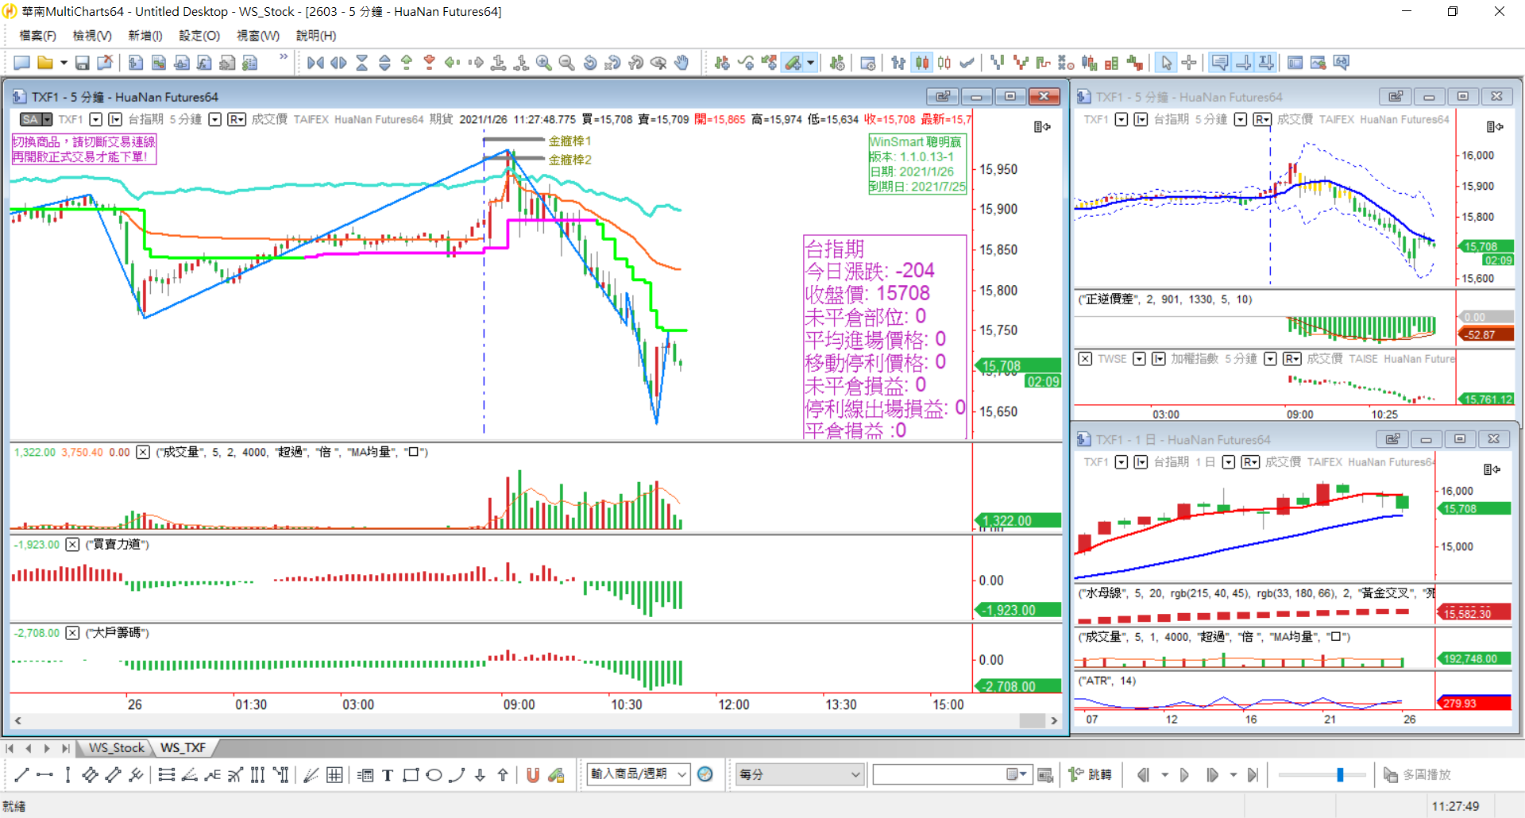The image size is (1525, 818).
Task: Toggle R box in TXF1 daily chart
Action: [x=1250, y=462]
